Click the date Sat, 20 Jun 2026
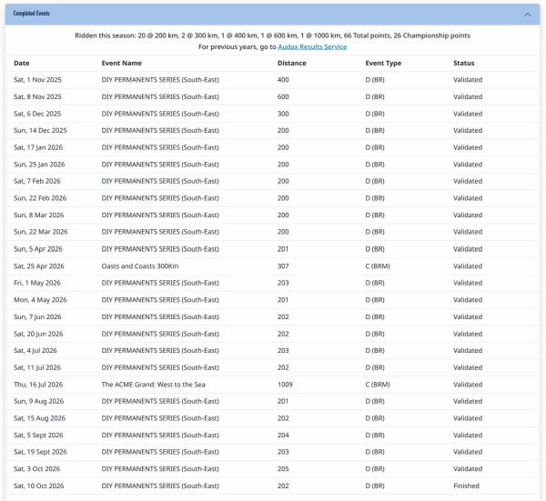546x501 pixels. pyautogui.click(x=38, y=334)
